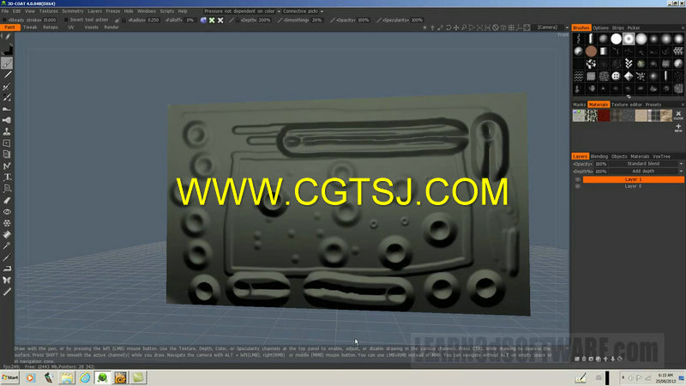Click Close button in Materials panel
Viewport: 686px width, 386px height.
[678, 115]
